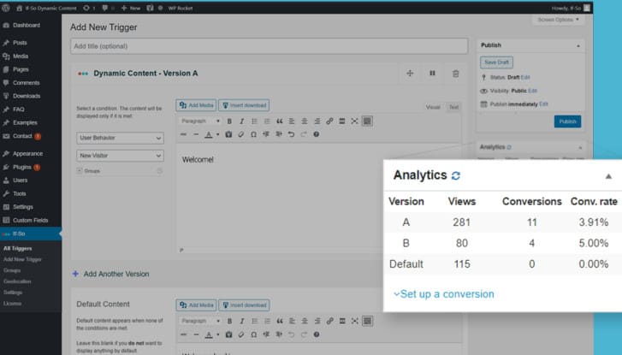Align text left in Version A editor
The image size is (622, 355).
pos(292,121)
